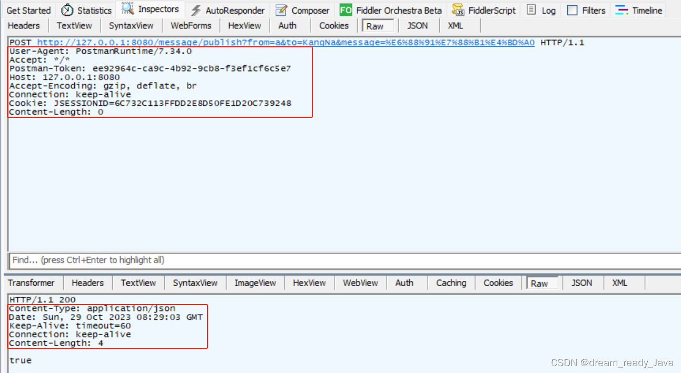Screen dimensions: 681x373
Task: Select response JSON inspector tab
Action: click(581, 283)
